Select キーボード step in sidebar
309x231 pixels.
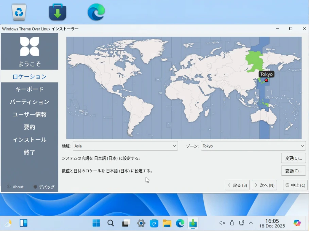click(30, 89)
